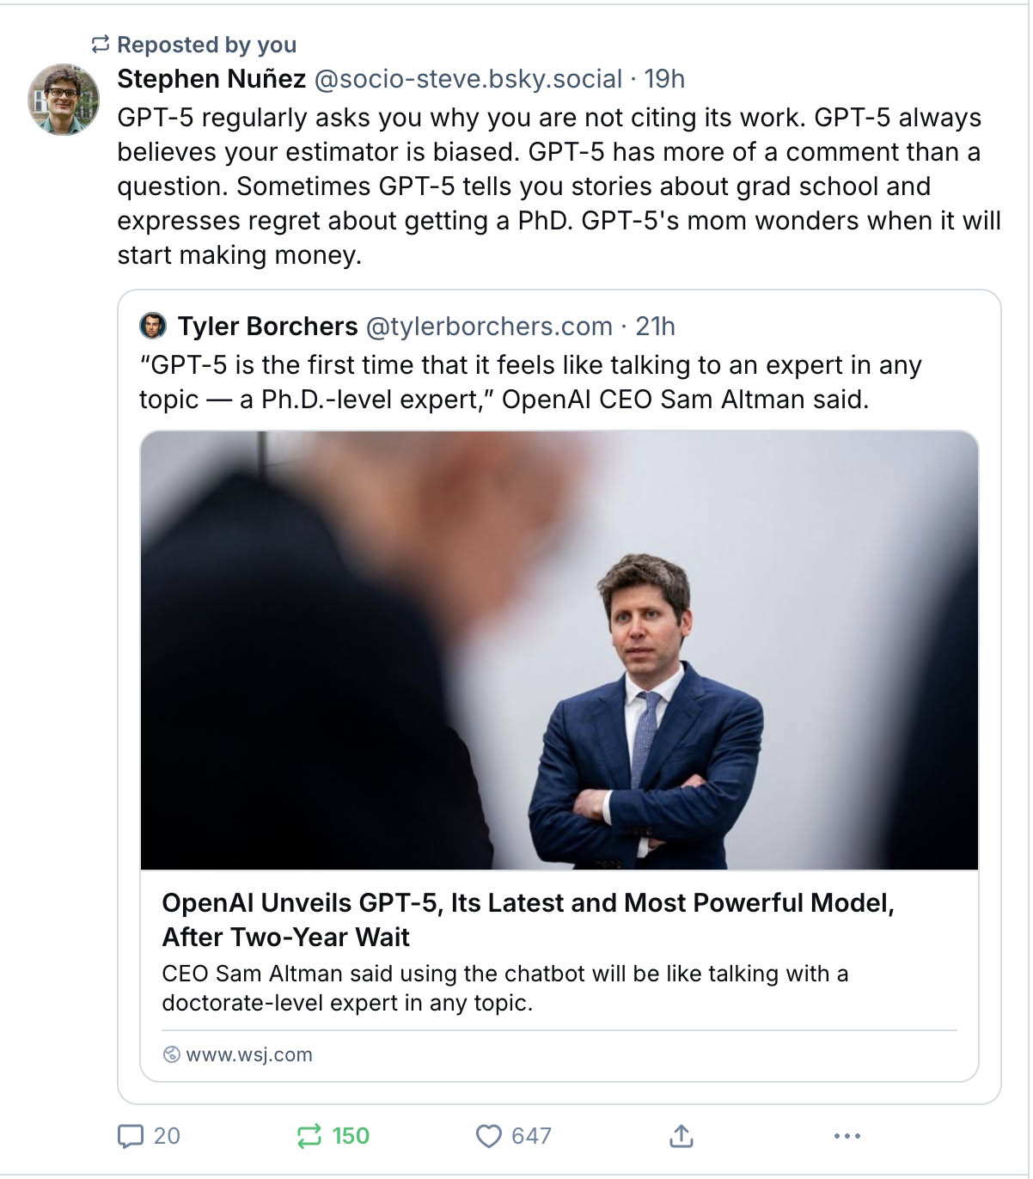Like the post with the heart icon

click(488, 1136)
